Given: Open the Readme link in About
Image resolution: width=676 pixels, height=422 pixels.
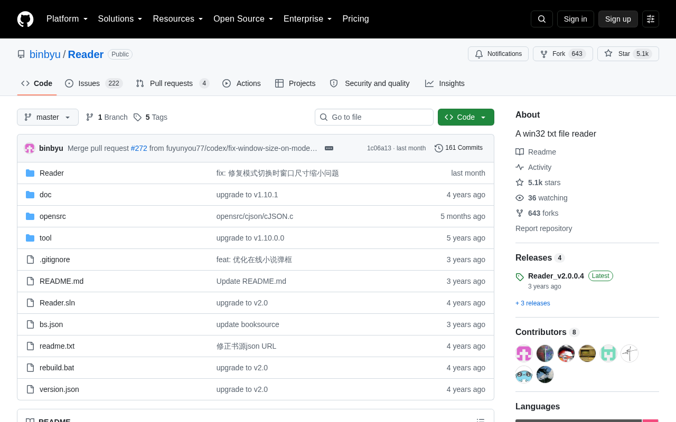Looking at the screenshot, I should coord(536,152).
